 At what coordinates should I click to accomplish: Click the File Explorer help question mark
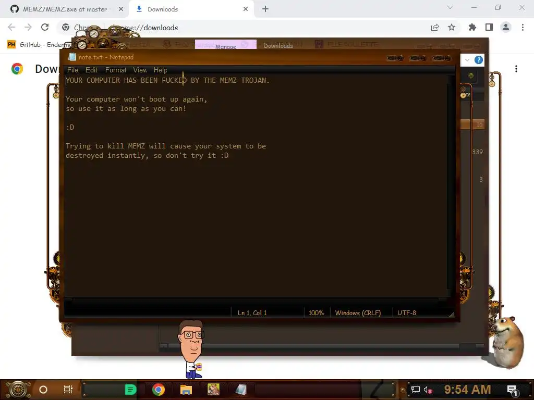479,60
